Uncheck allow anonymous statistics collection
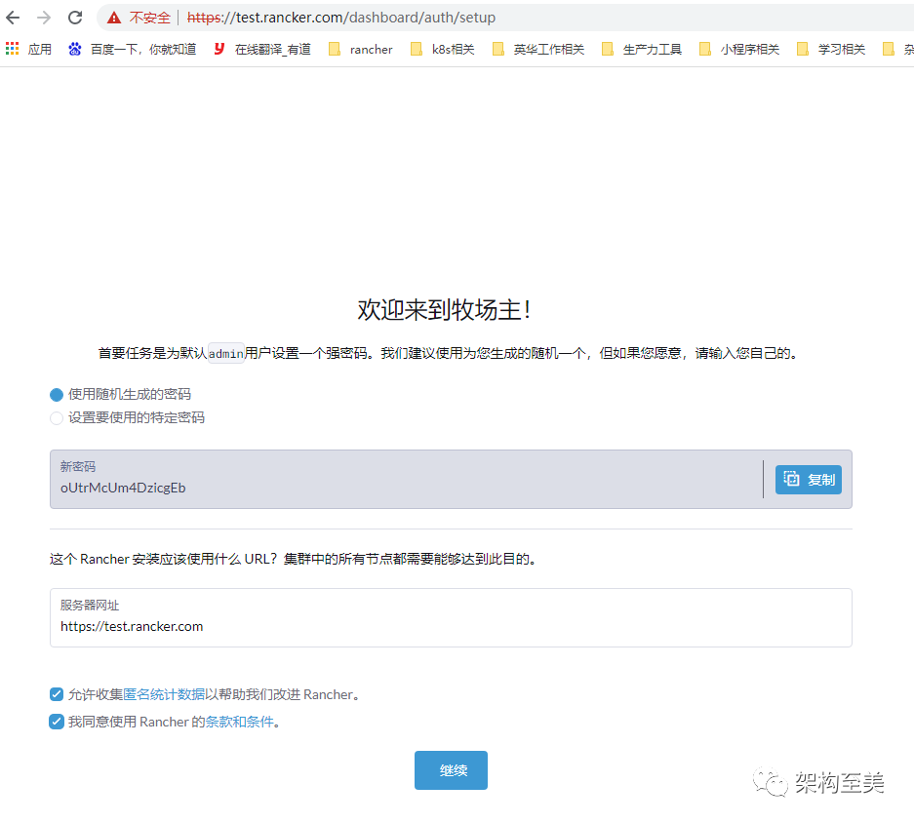Viewport: 914px width, 823px height. 57,694
